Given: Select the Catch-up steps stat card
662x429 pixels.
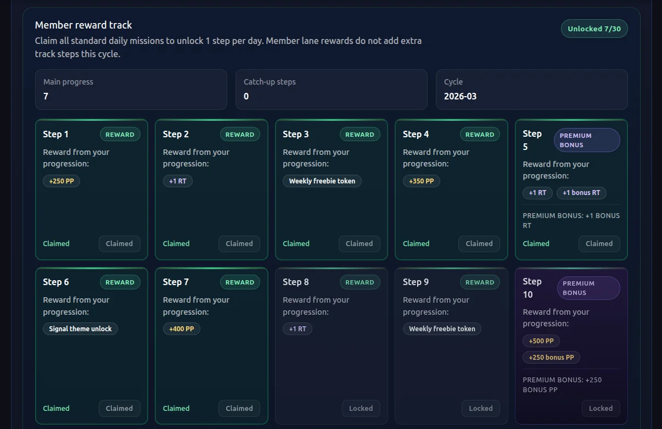Looking at the screenshot, I should [331, 90].
